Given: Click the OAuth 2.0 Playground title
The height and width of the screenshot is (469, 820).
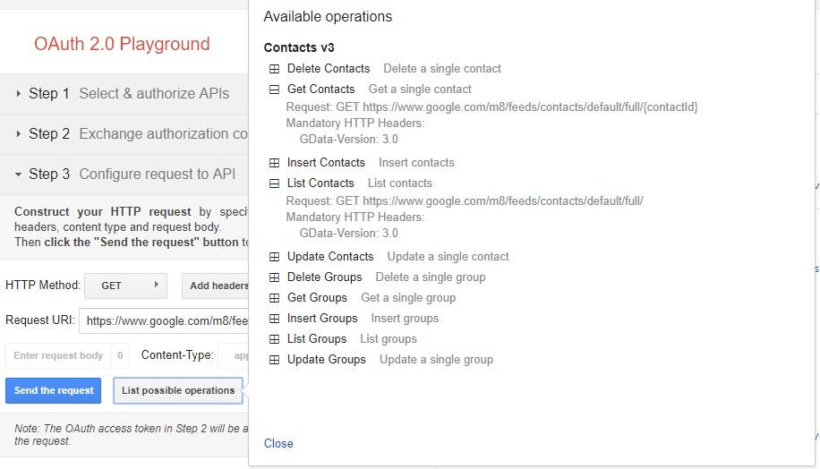Looking at the screenshot, I should pyautogui.click(x=122, y=44).
